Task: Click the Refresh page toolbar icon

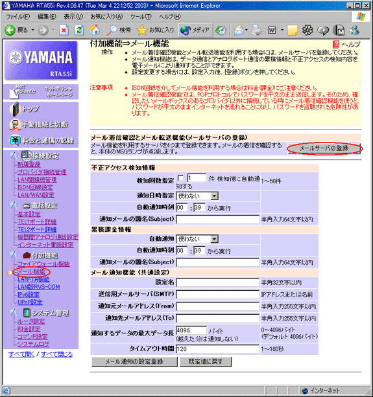Action: click(x=79, y=30)
